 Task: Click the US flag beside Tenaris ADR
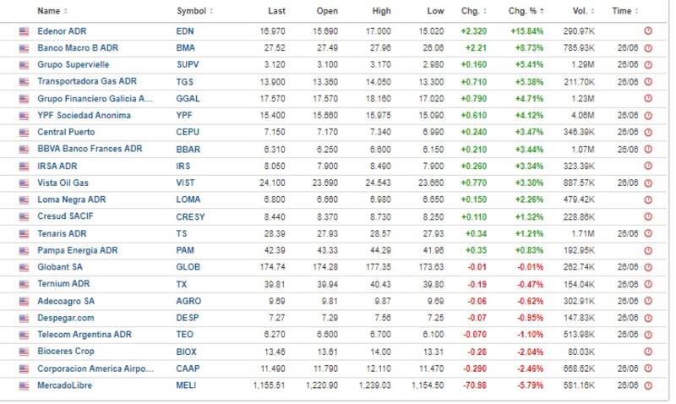(24, 233)
